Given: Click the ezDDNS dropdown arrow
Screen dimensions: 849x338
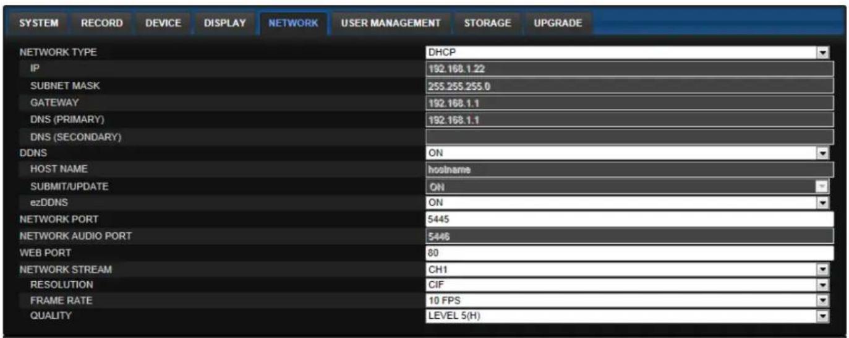Looking at the screenshot, I should click(822, 202).
